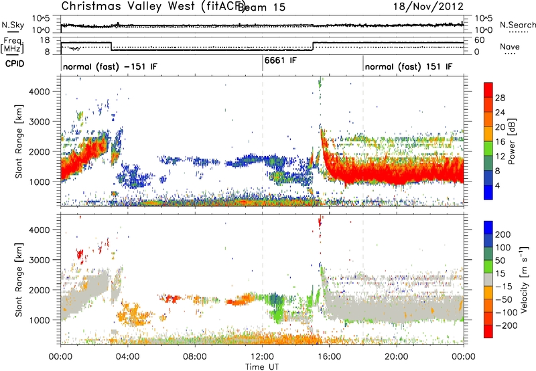Click the 'CPID' row label
This screenshot has width=536, height=371.
[15, 64]
